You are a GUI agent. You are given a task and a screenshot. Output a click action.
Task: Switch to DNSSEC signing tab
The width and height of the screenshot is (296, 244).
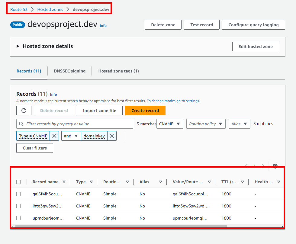70,71
